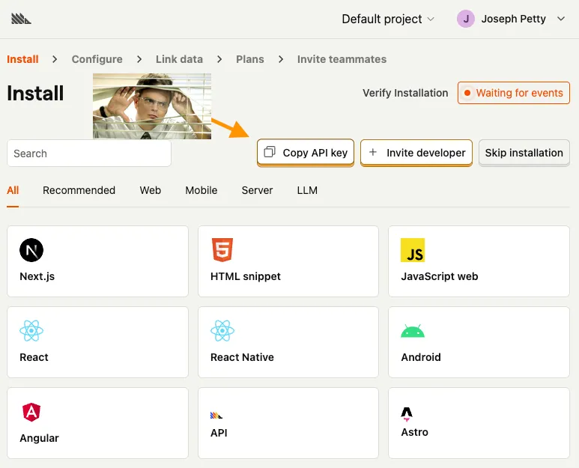
Task: Go to the Configure step
Action: tap(97, 59)
